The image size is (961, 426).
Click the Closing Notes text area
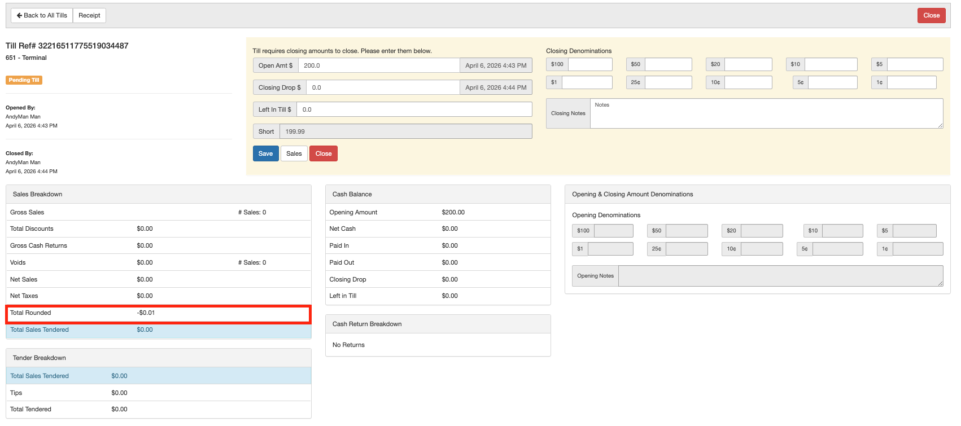coord(766,113)
